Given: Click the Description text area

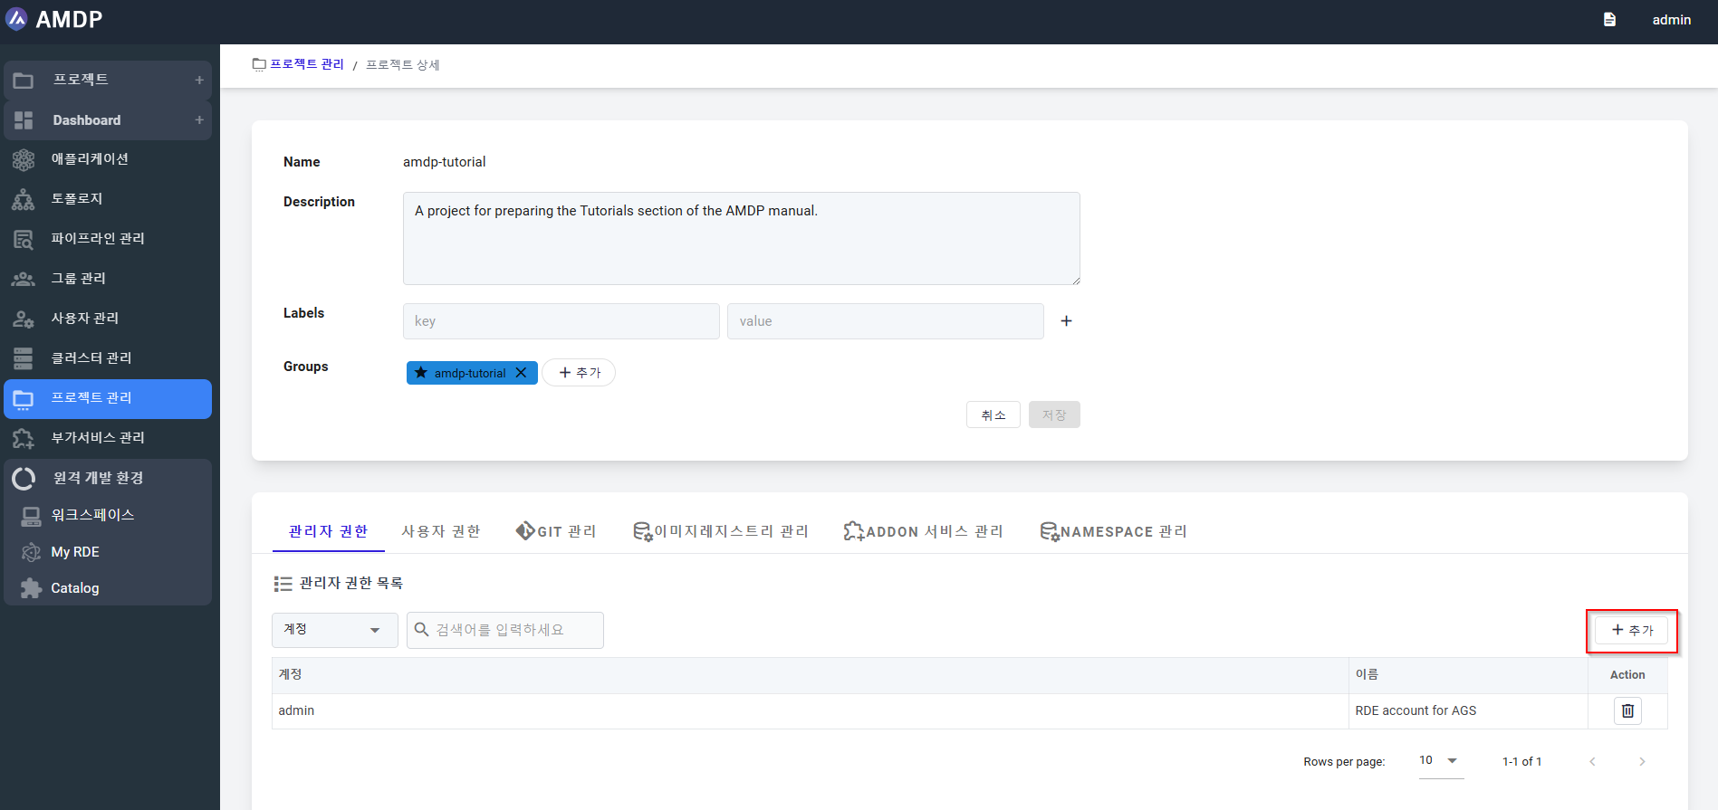Looking at the screenshot, I should 742,239.
